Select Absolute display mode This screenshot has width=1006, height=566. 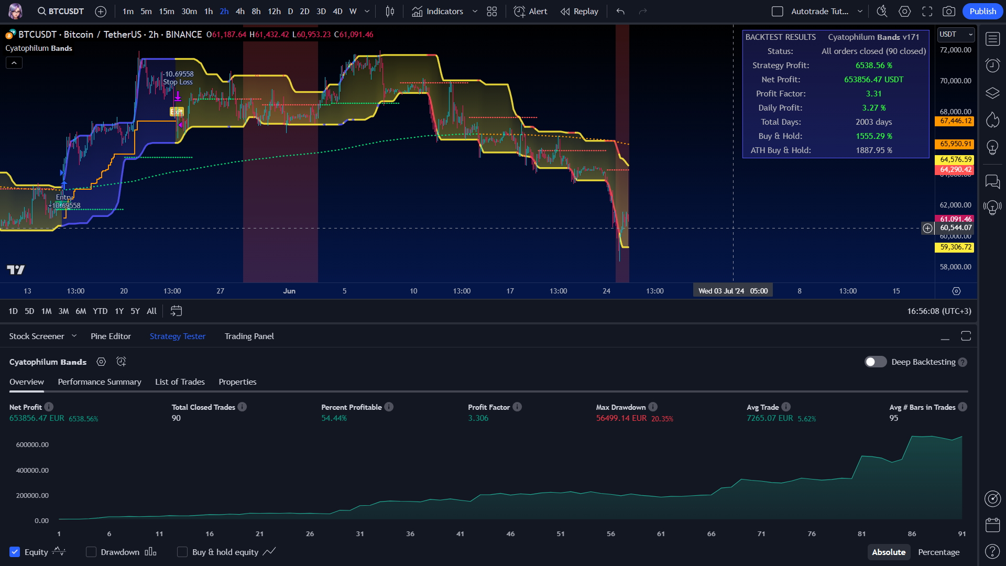889,552
